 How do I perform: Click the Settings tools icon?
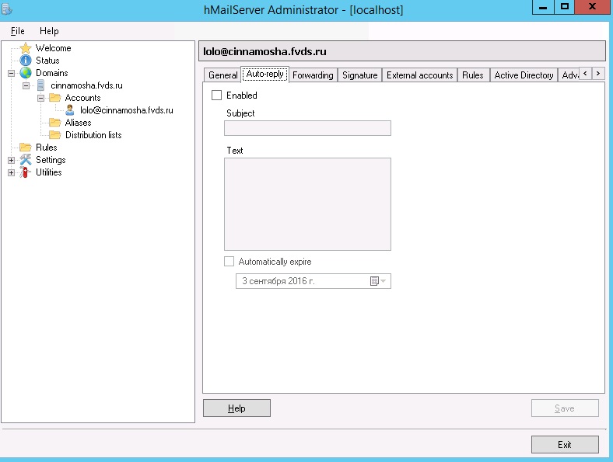pyautogui.click(x=26, y=160)
